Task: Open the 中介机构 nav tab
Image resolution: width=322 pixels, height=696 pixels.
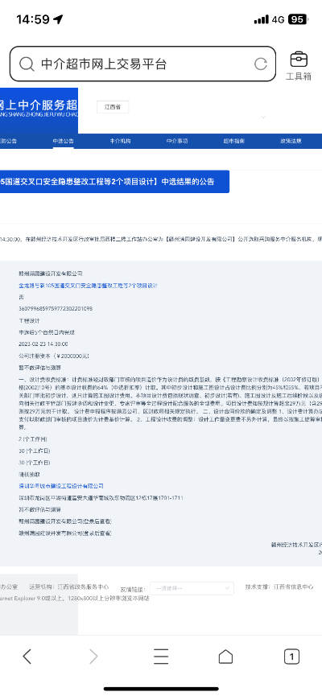Action: (121, 141)
